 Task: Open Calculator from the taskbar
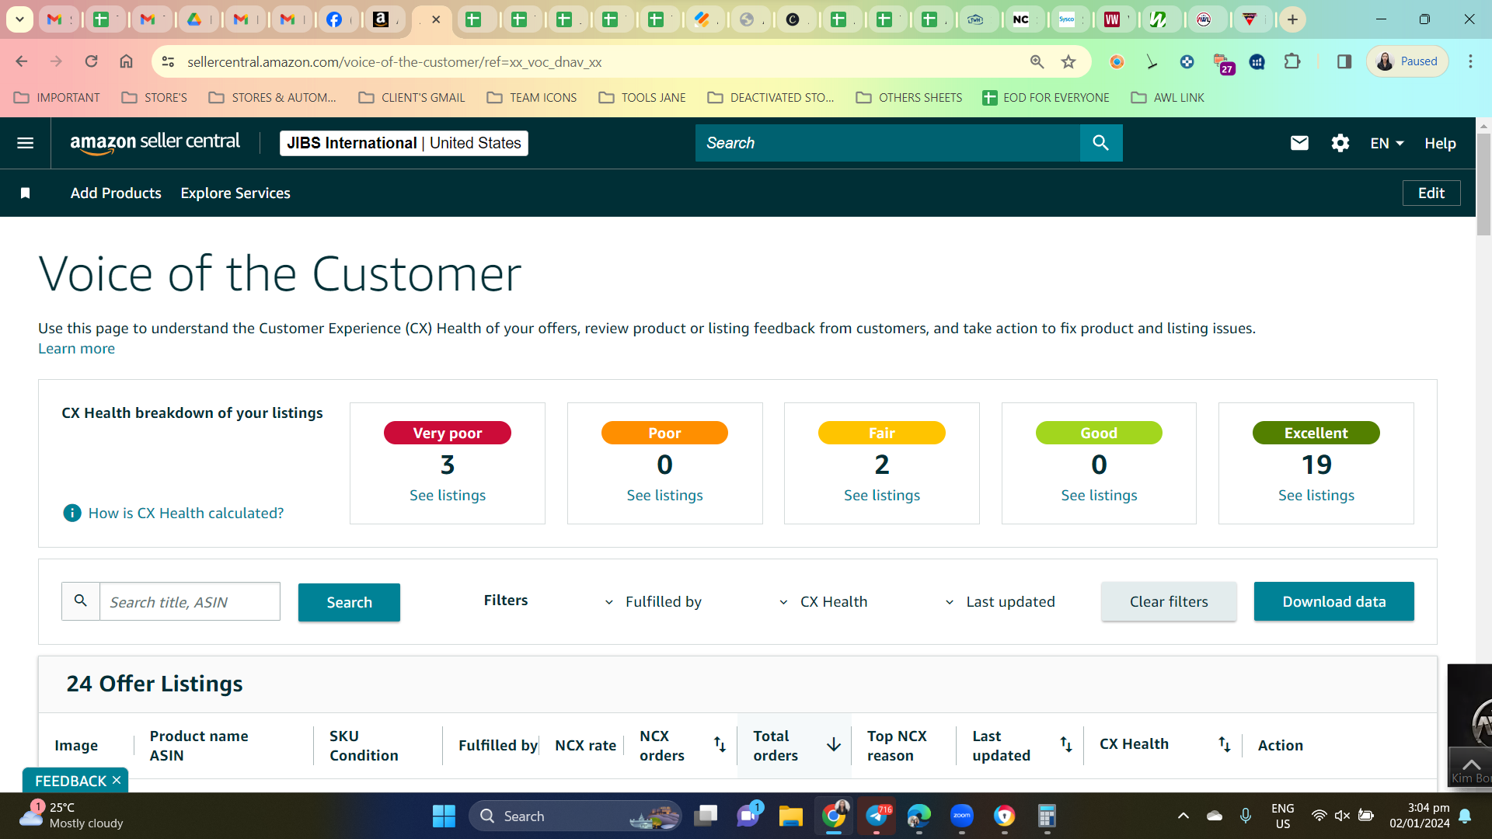click(1048, 816)
